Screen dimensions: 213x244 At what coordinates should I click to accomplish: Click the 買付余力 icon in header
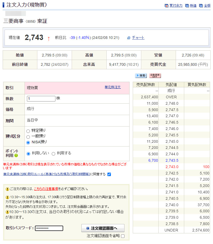(x=167, y=6)
